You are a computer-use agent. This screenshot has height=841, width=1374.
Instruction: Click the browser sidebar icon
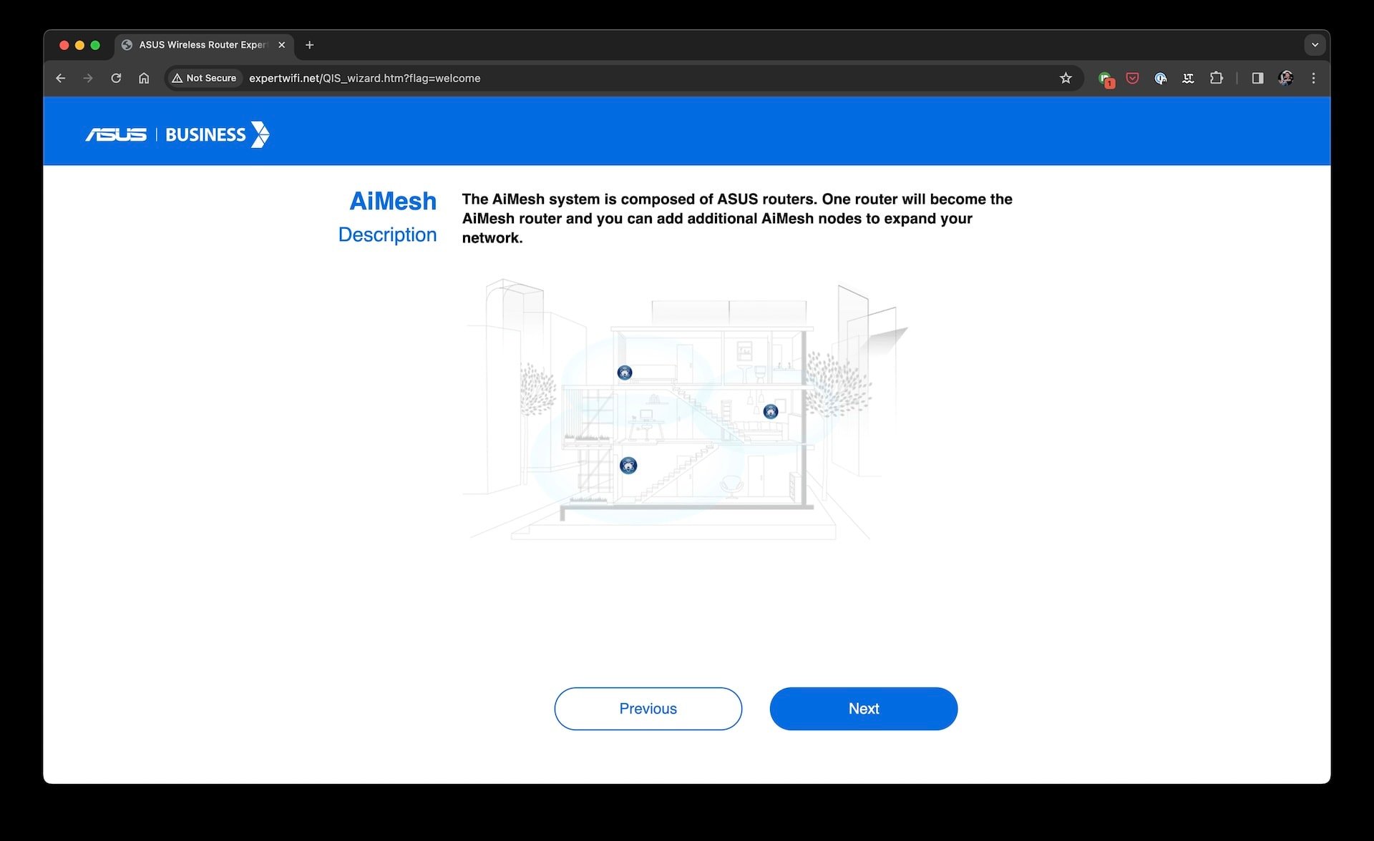point(1257,77)
